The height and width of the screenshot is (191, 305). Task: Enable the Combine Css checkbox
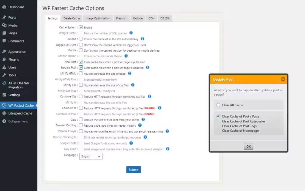[81, 96]
